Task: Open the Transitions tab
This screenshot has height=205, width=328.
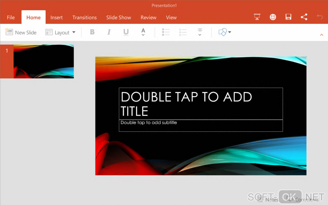Action: pyautogui.click(x=85, y=18)
